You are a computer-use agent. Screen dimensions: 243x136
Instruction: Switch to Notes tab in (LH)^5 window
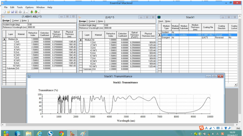[101, 21]
